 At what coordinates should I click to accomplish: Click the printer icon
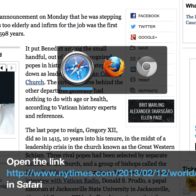(133, 80)
